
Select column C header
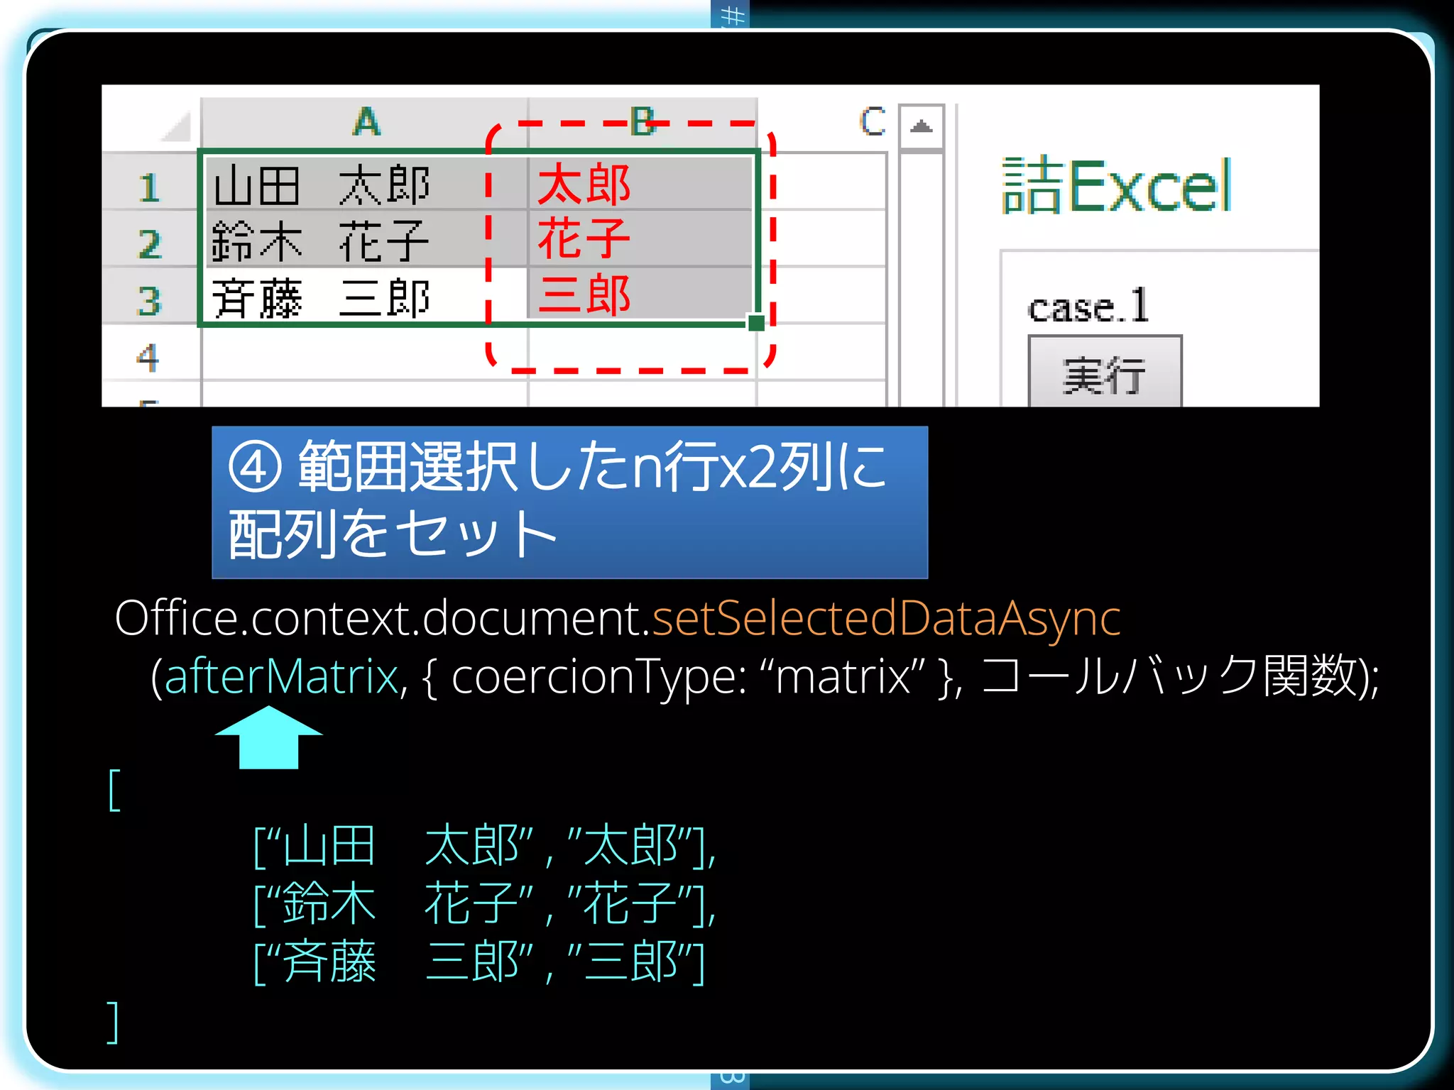(x=872, y=122)
